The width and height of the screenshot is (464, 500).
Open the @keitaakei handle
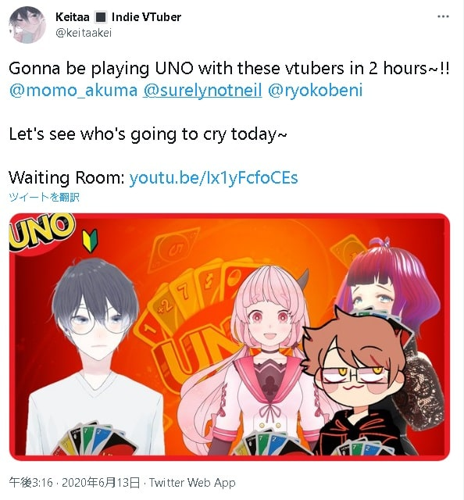click(84, 33)
